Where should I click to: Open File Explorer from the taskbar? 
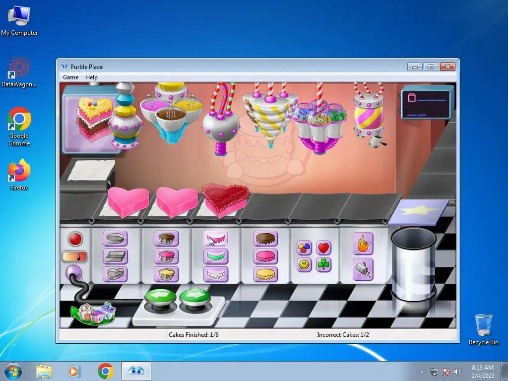point(44,371)
